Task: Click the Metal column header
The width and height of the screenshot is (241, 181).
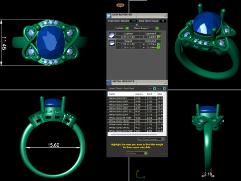Action: click(120, 94)
